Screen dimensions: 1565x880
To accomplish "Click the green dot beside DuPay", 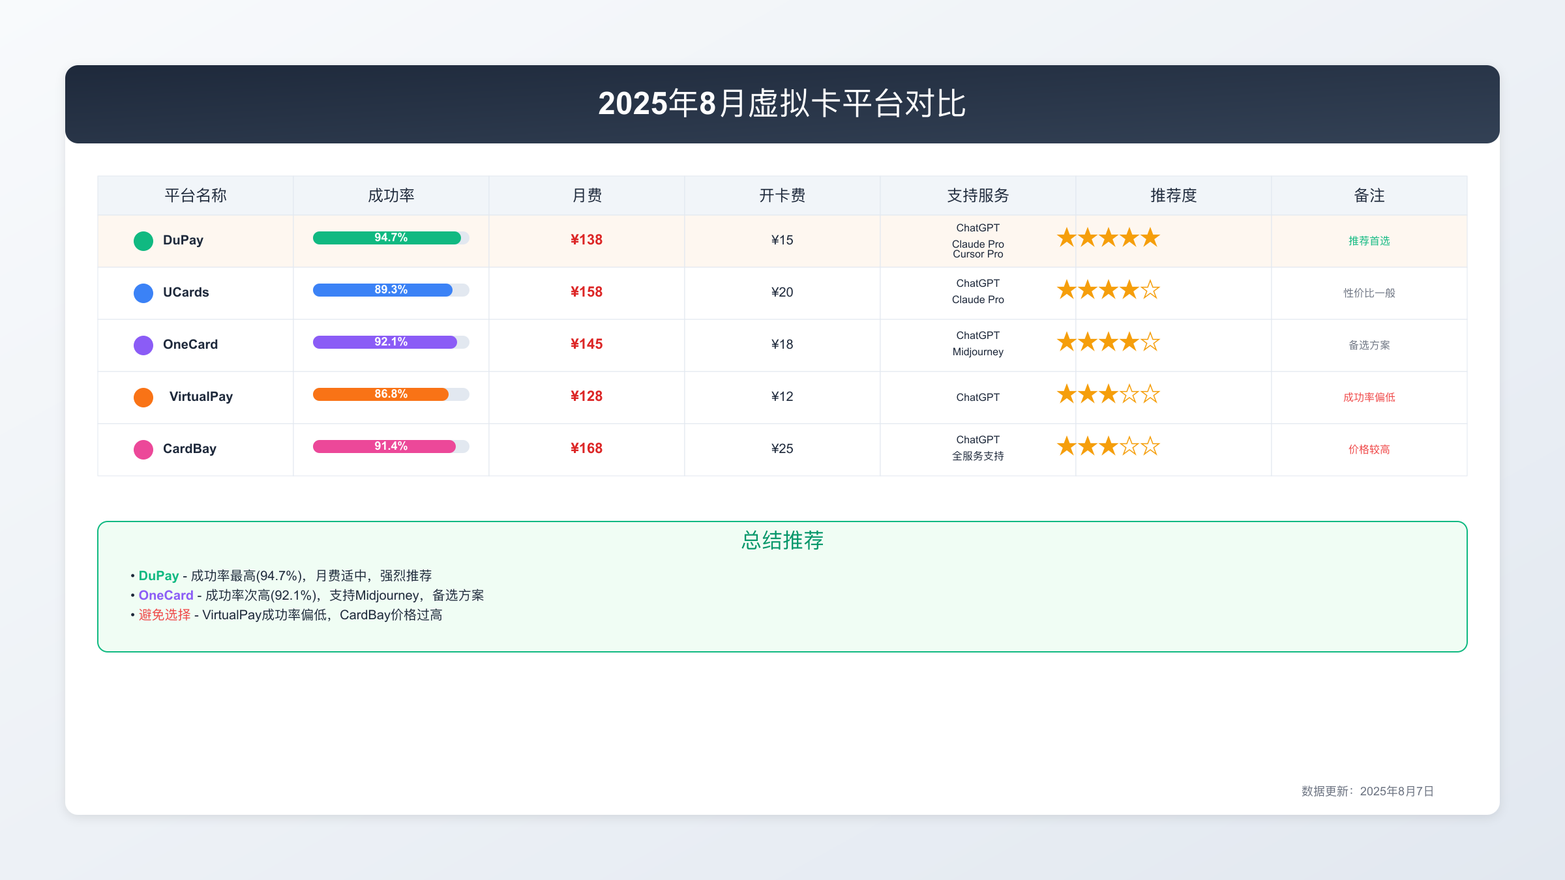I will pos(143,241).
